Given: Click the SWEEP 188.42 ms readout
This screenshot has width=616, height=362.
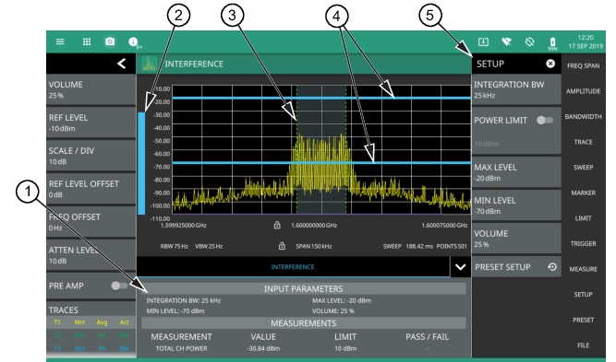Looking at the screenshot, I should (408, 246).
